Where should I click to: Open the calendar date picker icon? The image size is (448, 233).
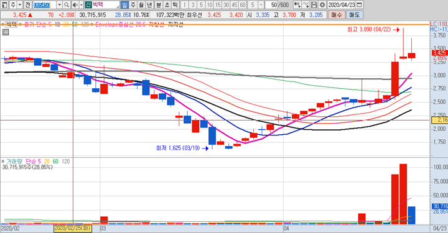(x=360, y=5)
